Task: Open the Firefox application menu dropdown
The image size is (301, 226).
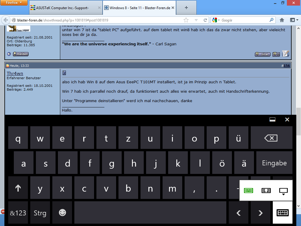Action: pyautogui.click(x=14, y=3)
